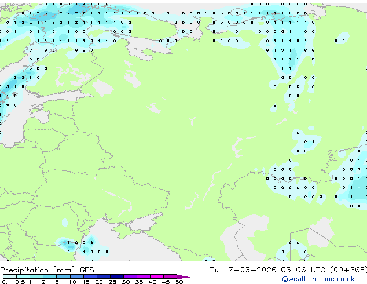Click the 35–40 mm legend color swatch

(x=144, y=276)
